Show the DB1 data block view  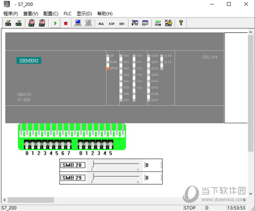122,24
